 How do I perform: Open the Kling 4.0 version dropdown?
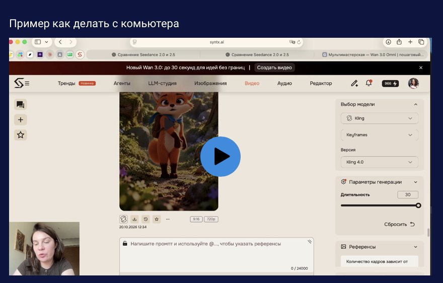pos(380,162)
